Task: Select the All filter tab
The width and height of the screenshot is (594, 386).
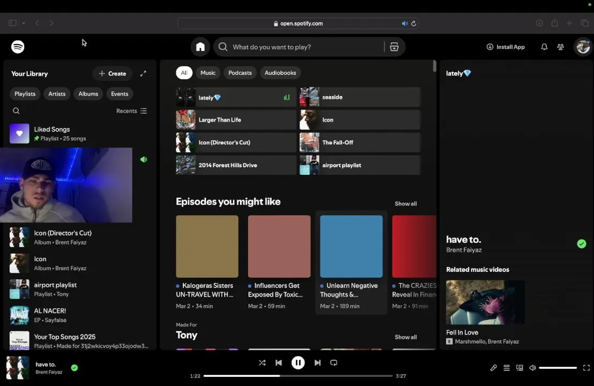Action: (184, 73)
